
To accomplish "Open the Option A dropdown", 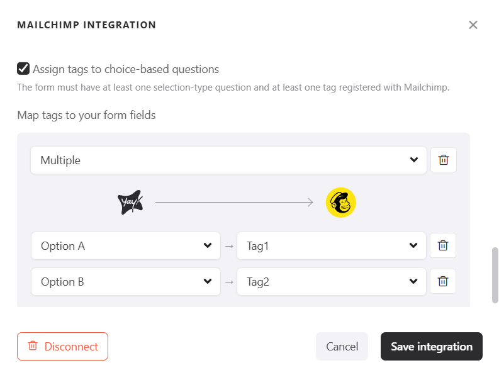I will pos(126,245).
